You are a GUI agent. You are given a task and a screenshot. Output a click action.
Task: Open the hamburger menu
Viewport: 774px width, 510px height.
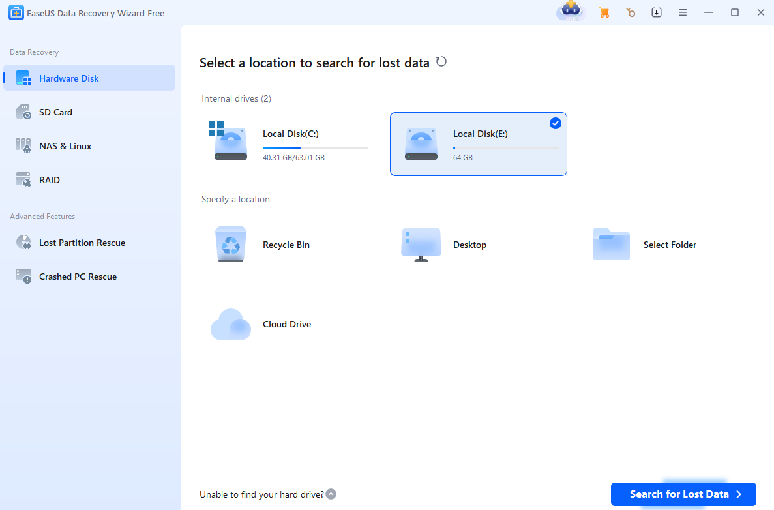[x=683, y=13]
